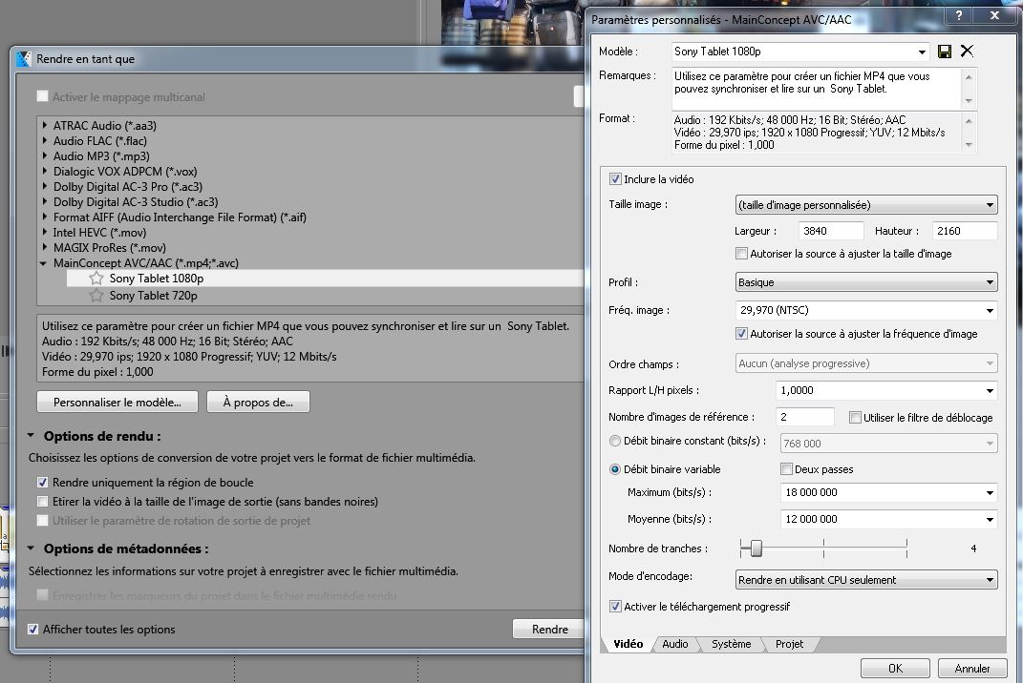This screenshot has height=683, width=1023.
Task: Collapse the Options de métadonnées section arrow
Action: tap(31, 549)
